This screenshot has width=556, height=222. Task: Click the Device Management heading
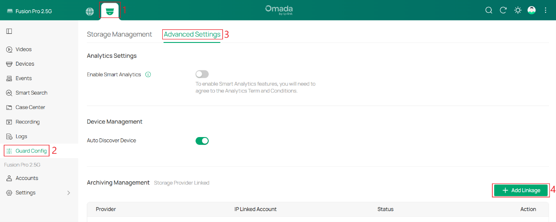(x=115, y=122)
